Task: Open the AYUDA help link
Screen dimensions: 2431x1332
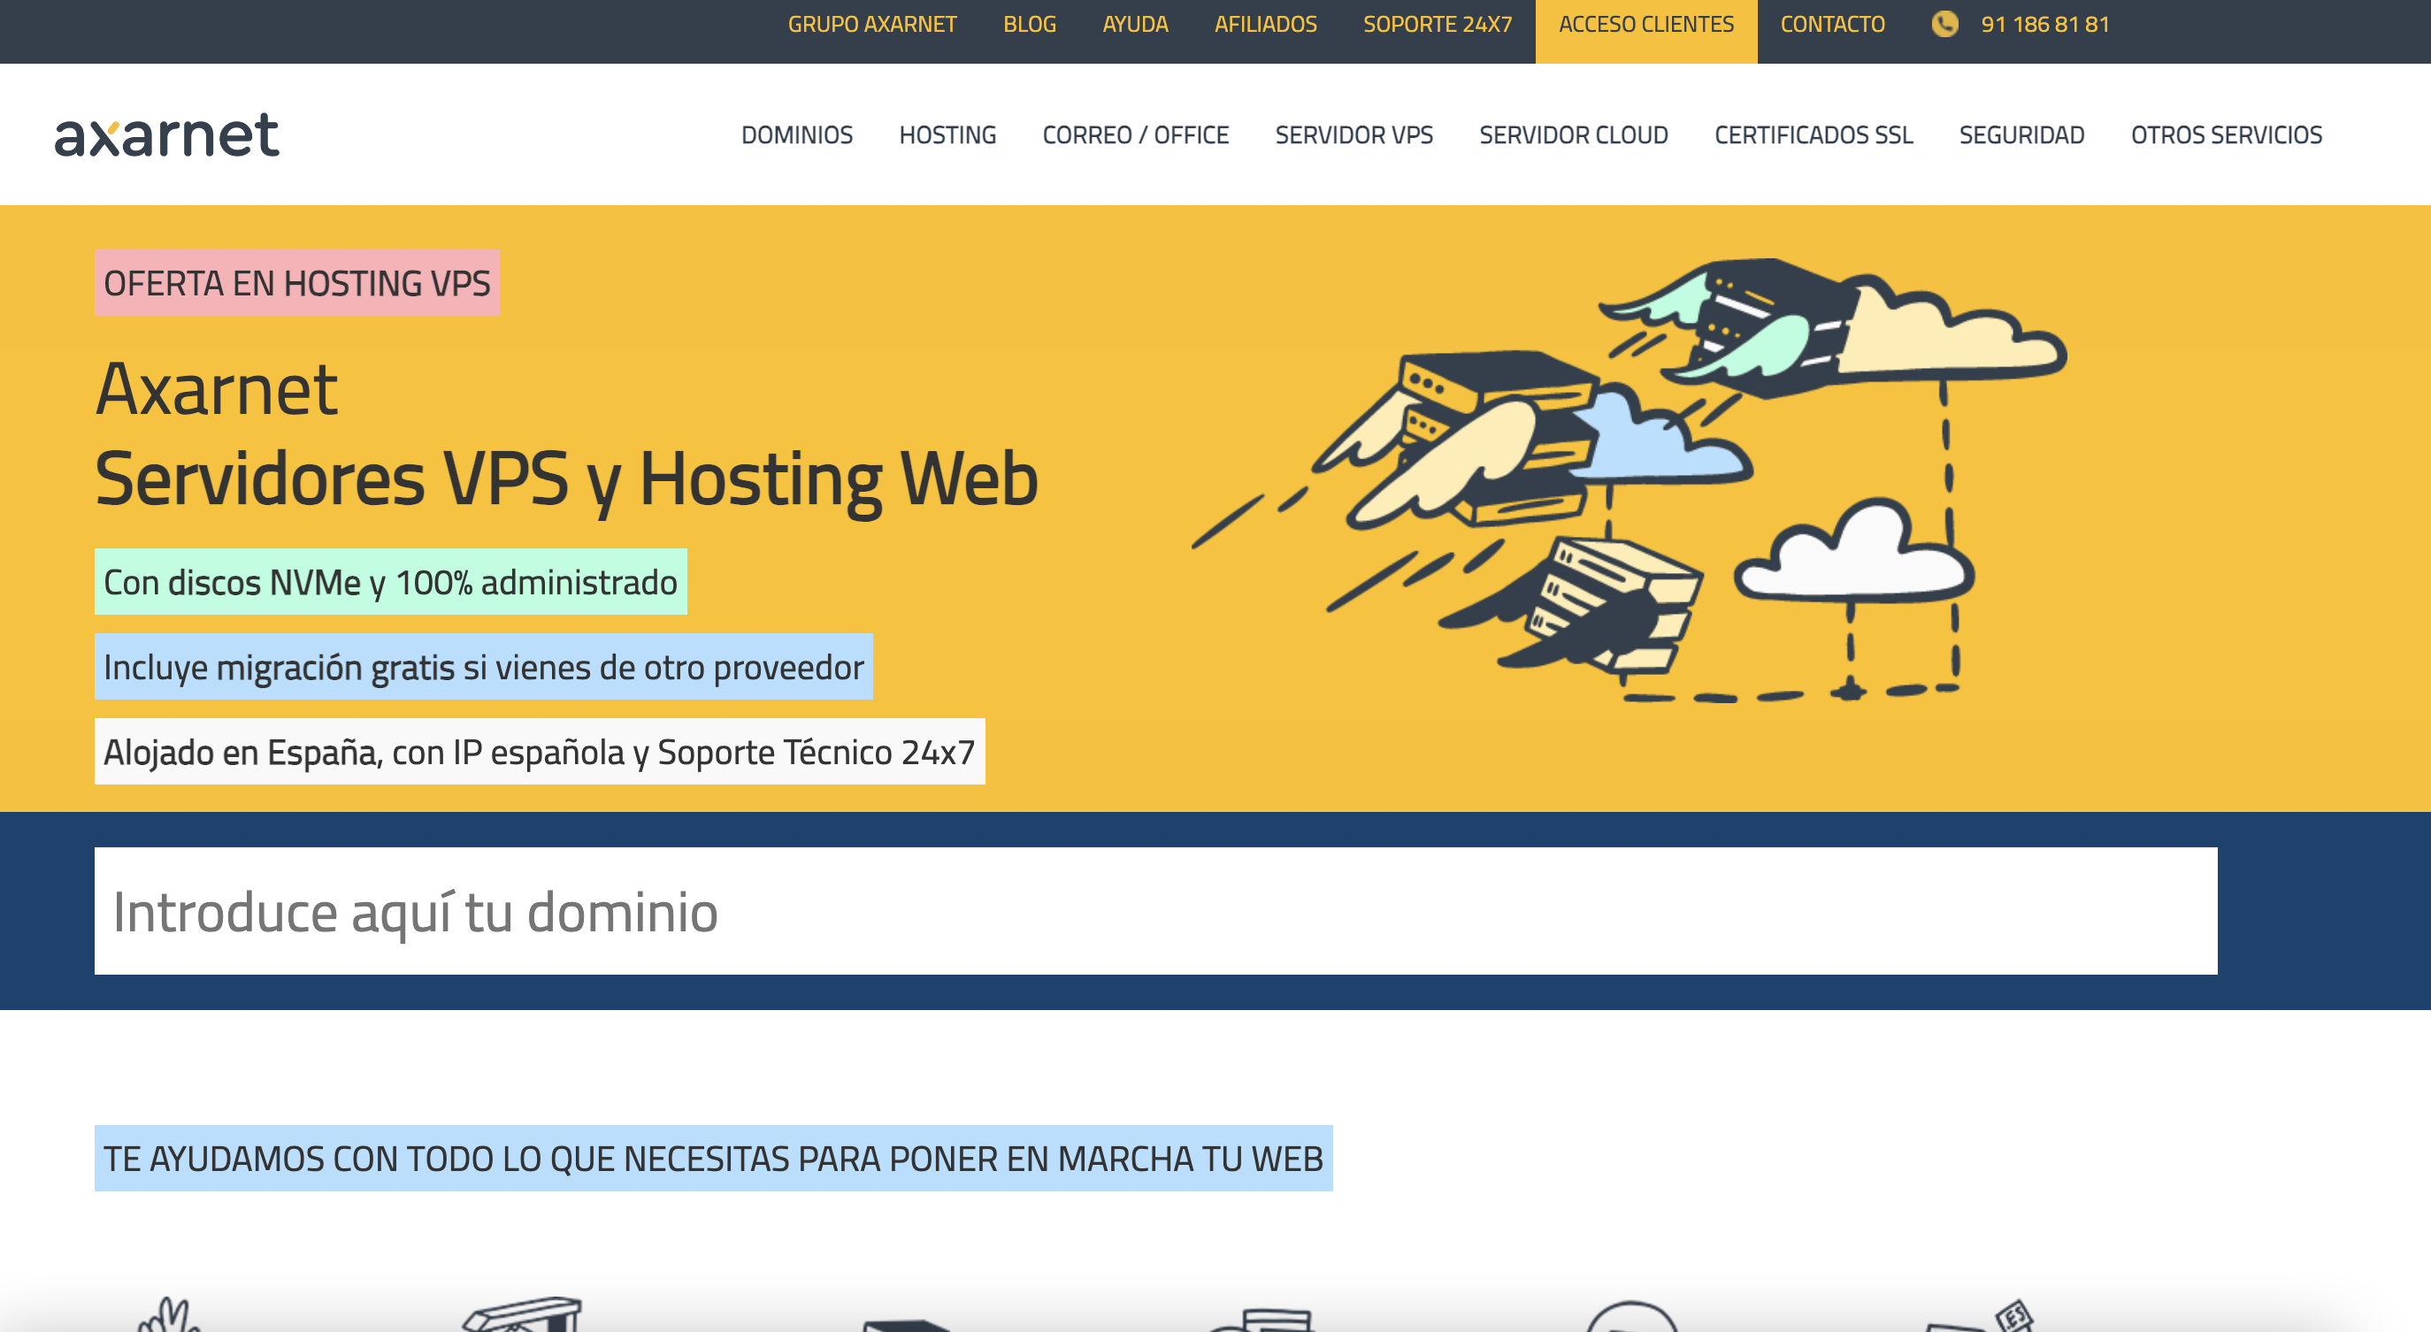Action: [1135, 25]
